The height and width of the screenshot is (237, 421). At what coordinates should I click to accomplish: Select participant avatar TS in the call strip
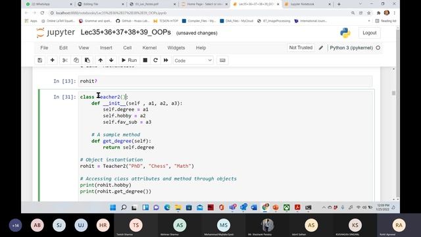[136, 225]
